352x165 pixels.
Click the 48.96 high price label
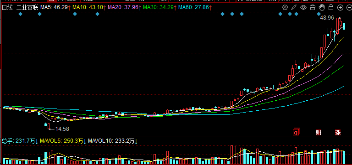327,18
